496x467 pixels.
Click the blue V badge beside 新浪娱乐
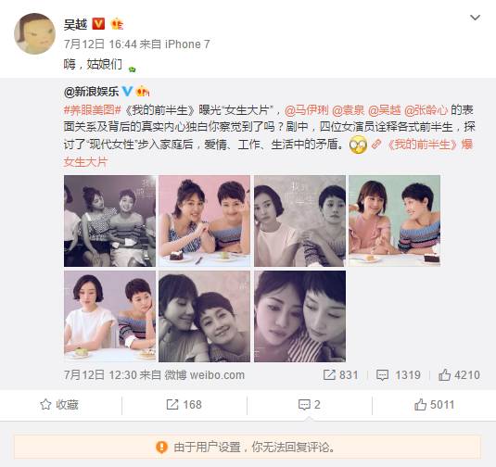(128, 92)
